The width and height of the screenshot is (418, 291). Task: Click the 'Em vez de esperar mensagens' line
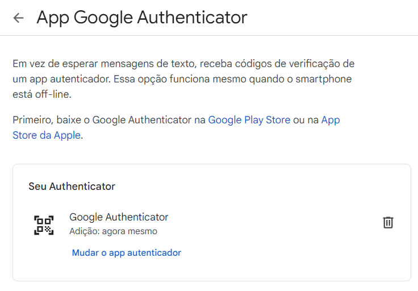183,64
